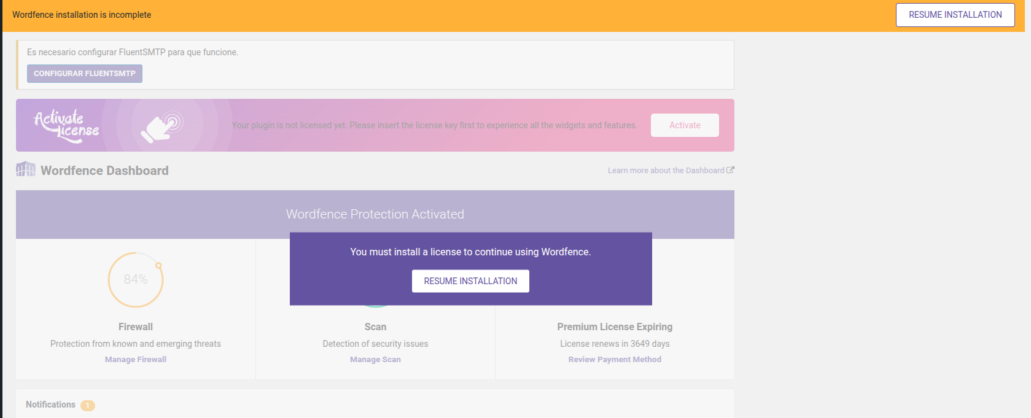
Task: Open the Review Payment Method link
Action: point(615,360)
